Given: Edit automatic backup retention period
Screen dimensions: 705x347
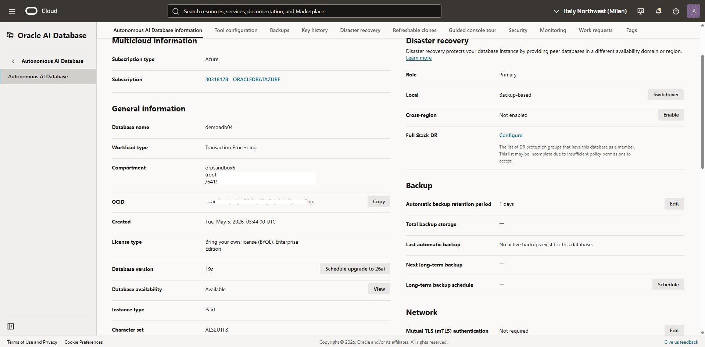Looking at the screenshot, I should 674,204.
